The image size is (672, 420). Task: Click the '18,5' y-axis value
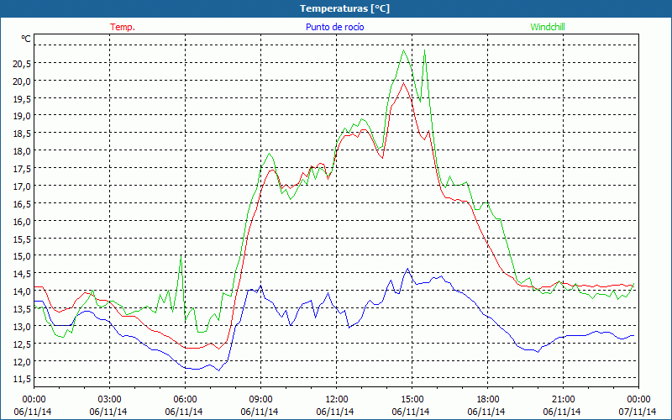(x=22, y=134)
